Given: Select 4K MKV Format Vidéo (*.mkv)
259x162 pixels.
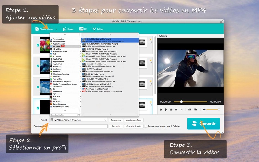Looking at the screenshot, I should coord(110,85).
